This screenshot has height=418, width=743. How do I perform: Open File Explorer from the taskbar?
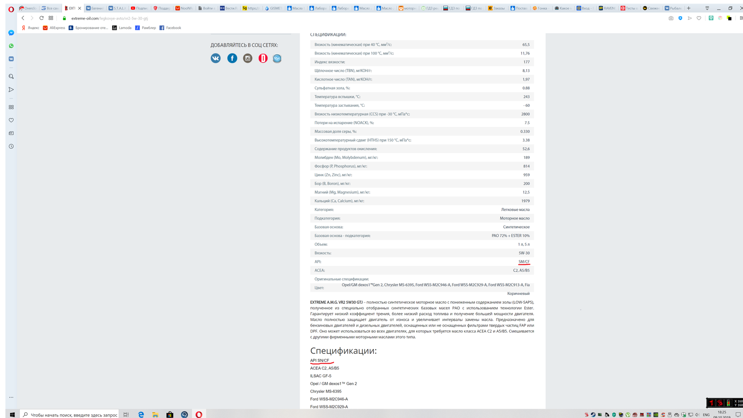155,414
